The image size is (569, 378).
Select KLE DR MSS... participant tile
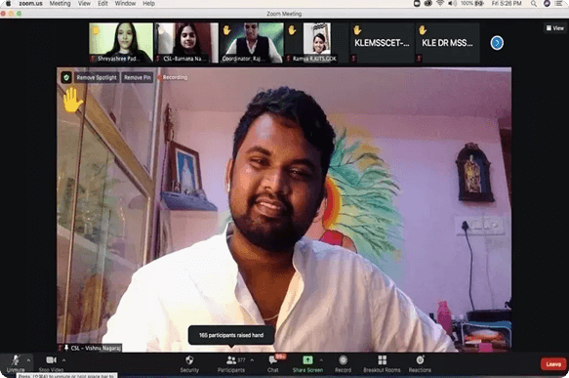pos(447,43)
